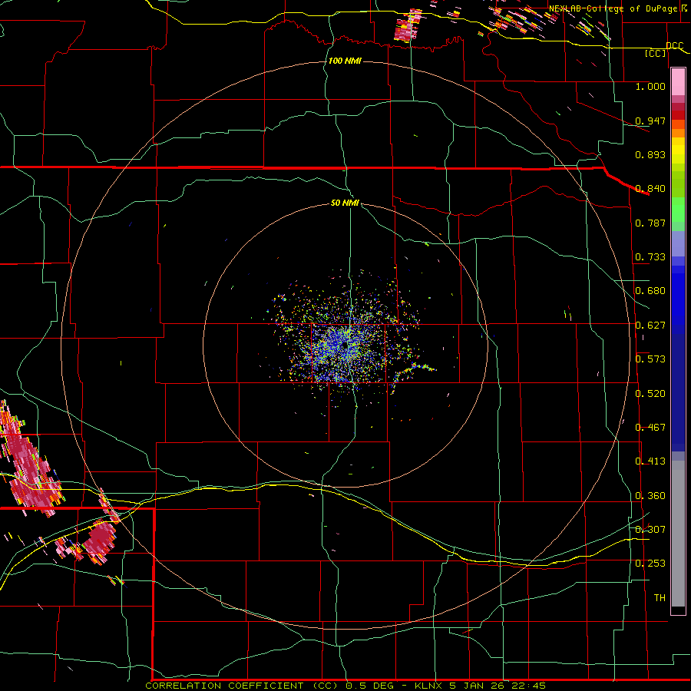This screenshot has width=691, height=691.
Task: Select the 0.733 scale value
Action: point(650,257)
